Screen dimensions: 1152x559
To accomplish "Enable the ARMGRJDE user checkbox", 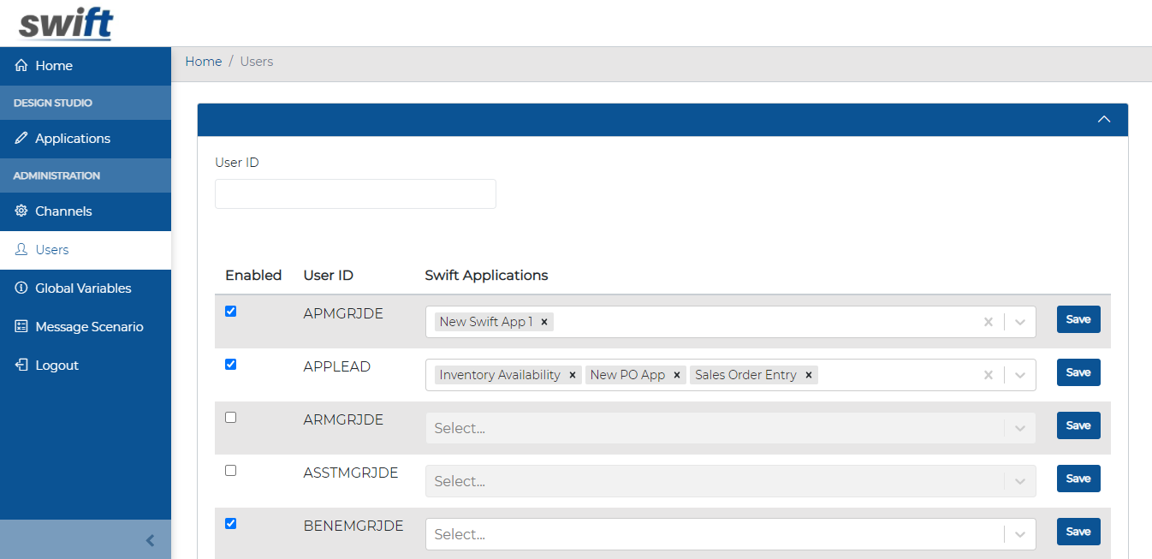I will tap(230, 417).
